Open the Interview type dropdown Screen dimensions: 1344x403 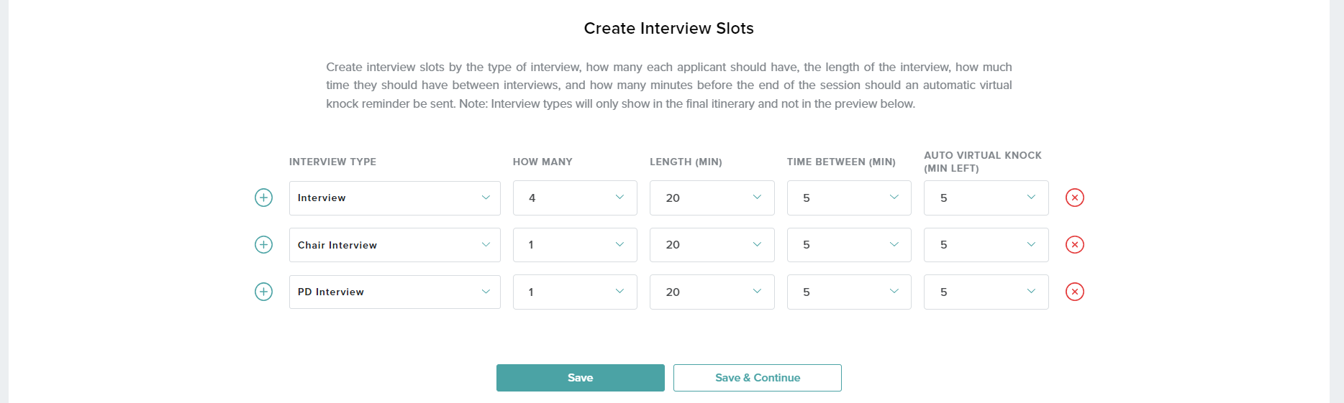pos(395,198)
